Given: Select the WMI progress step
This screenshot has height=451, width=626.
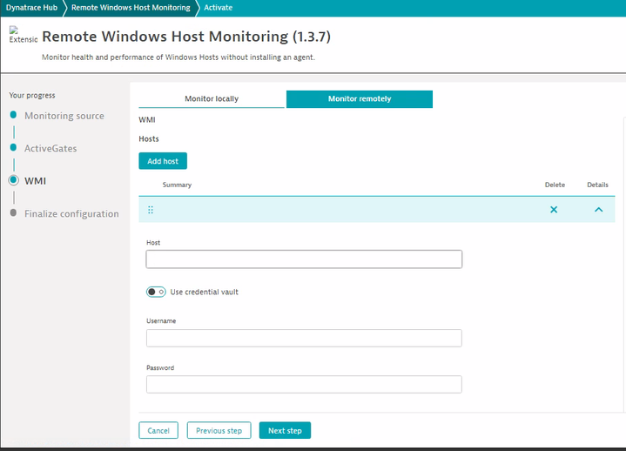Looking at the screenshot, I should (35, 181).
